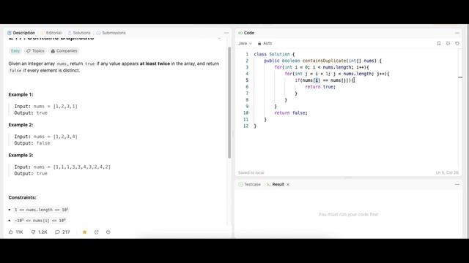Click 'Saved to local' status text
The image size is (469, 263).
(251, 172)
